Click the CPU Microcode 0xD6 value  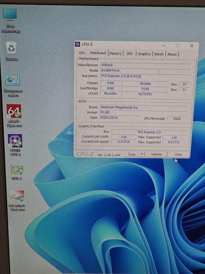click(177, 119)
